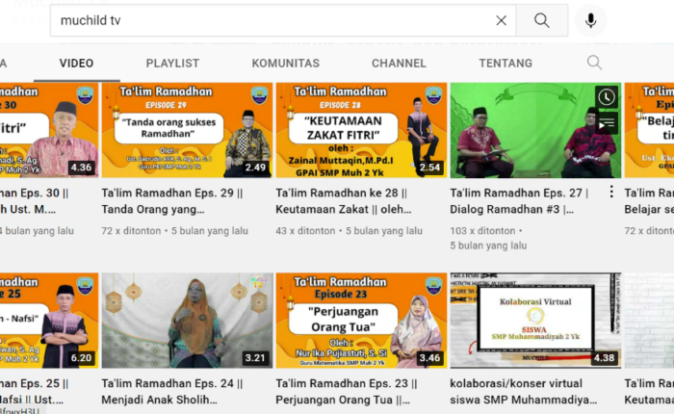Activate voice search microphone icon
The width and height of the screenshot is (674, 414).
coord(590,20)
